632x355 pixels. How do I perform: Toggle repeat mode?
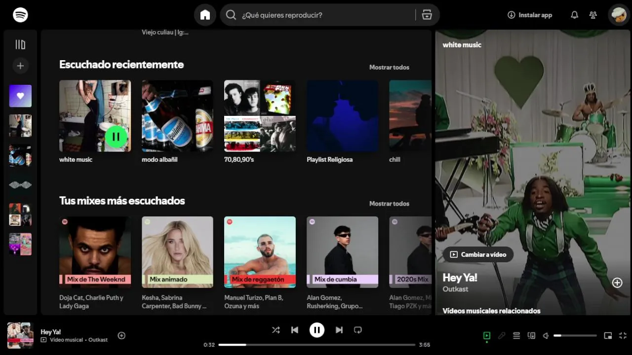pos(358,330)
